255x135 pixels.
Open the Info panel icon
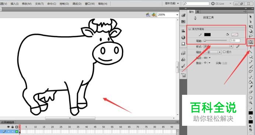coord(183,37)
